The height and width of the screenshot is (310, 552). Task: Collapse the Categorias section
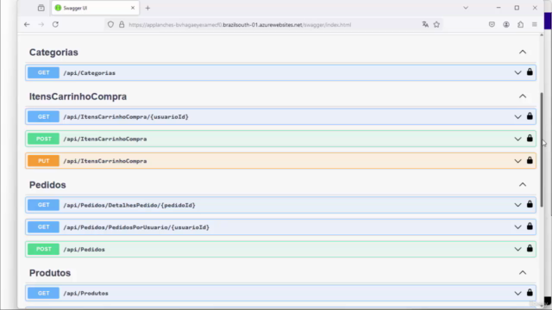point(523,52)
